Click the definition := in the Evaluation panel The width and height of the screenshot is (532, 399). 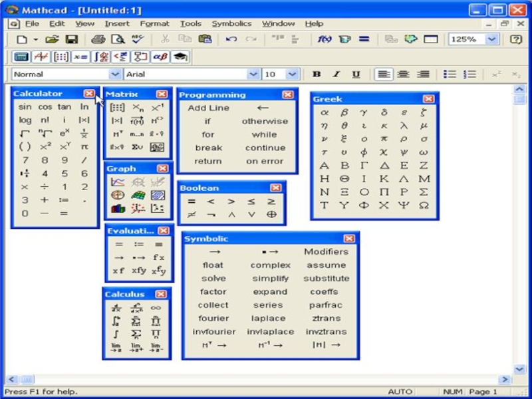(139, 244)
